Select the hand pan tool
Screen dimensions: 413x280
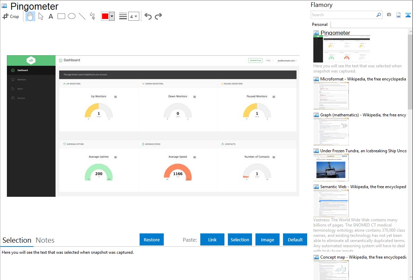(x=30, y=16)
